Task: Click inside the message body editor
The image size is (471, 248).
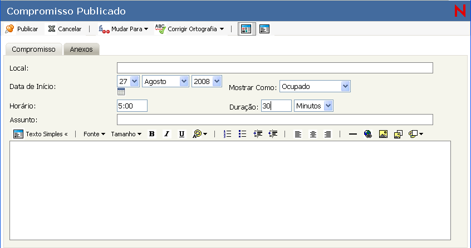Action: click(x=230, y=190)
